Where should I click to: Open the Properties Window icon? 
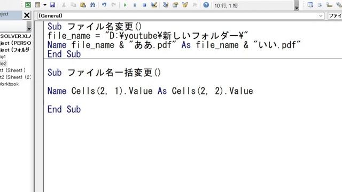click(175, 5)
